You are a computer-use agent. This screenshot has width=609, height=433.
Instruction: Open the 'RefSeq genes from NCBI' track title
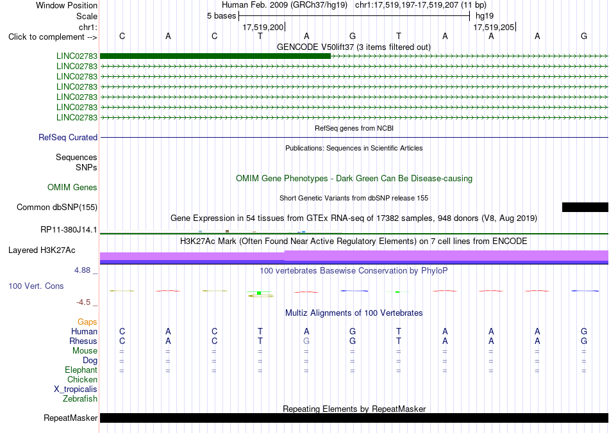(354, 128)
